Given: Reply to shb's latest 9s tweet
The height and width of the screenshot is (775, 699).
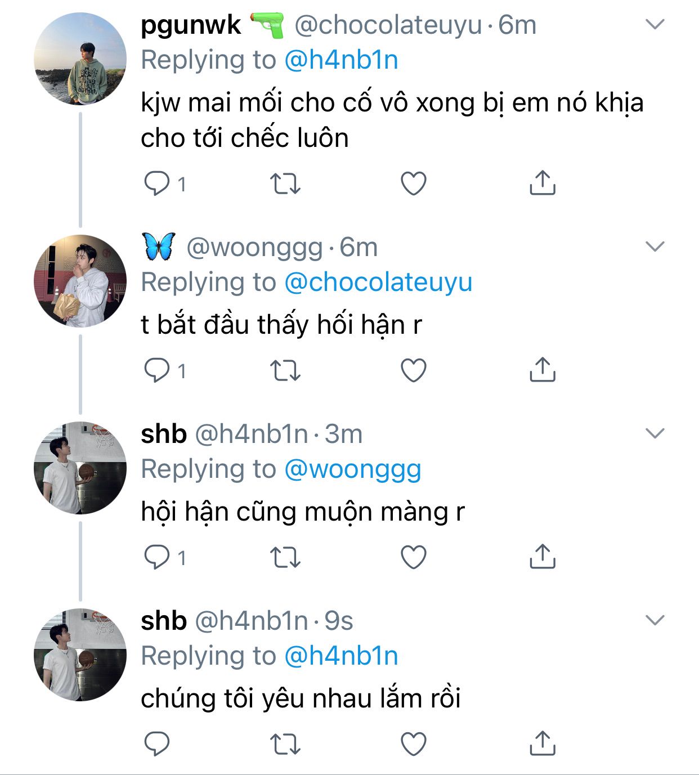Looking at the screenshot, I should tap(157, 744).
